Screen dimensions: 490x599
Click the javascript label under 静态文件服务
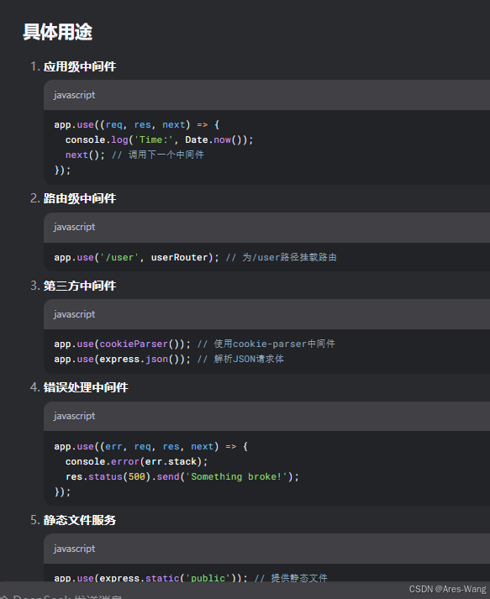pyautogui.click(x=74, y=549)
